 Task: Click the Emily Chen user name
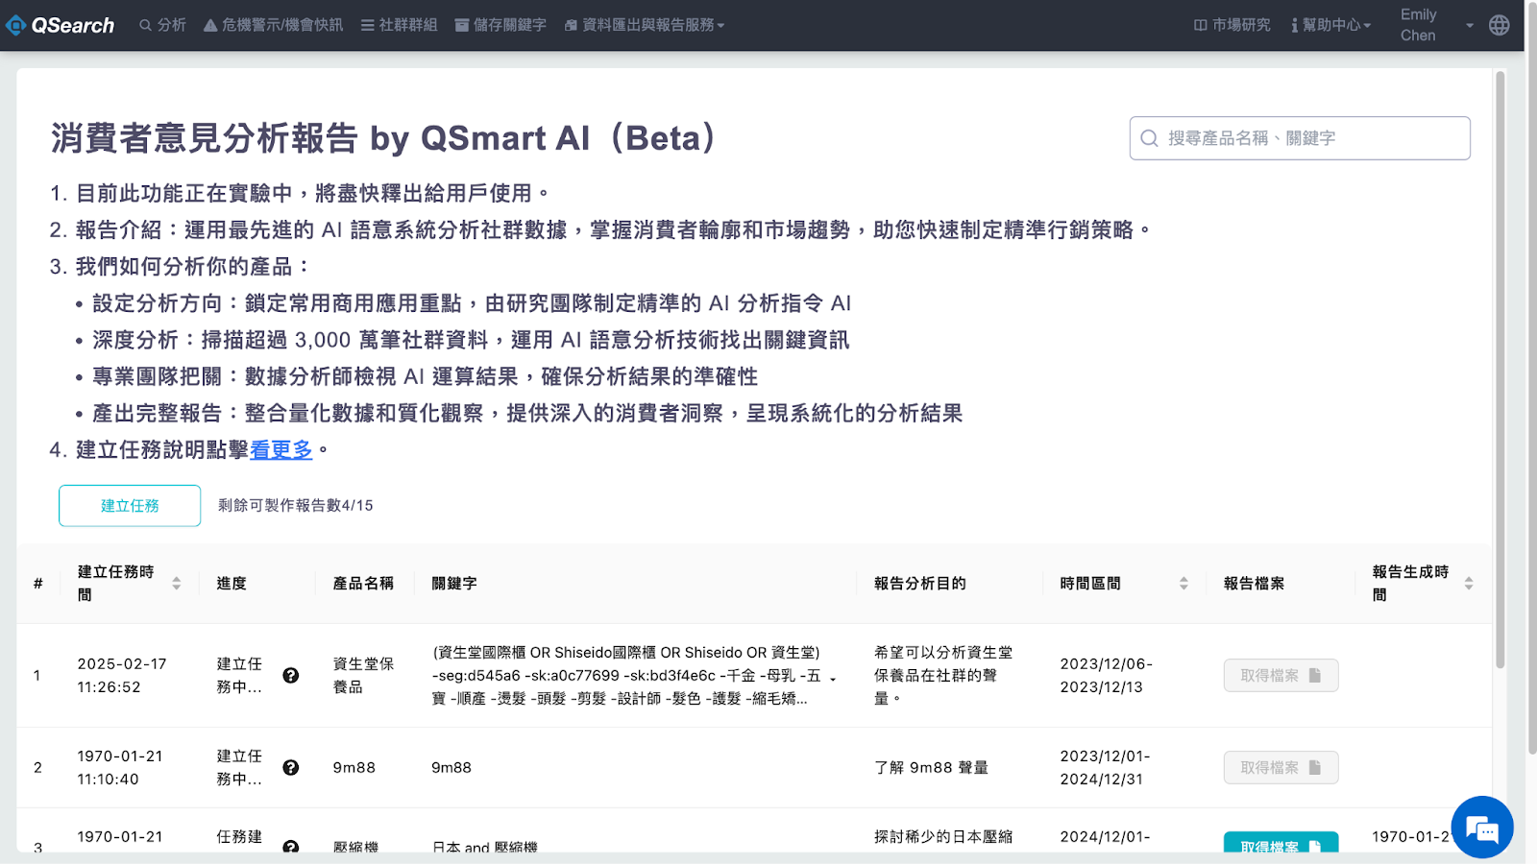tap(1418, 25)
